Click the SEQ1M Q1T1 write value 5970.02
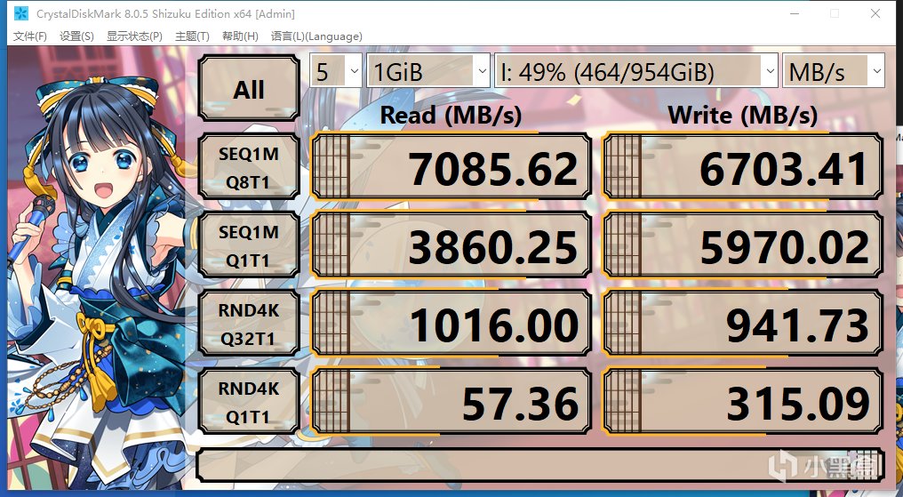 coord(743,244)
